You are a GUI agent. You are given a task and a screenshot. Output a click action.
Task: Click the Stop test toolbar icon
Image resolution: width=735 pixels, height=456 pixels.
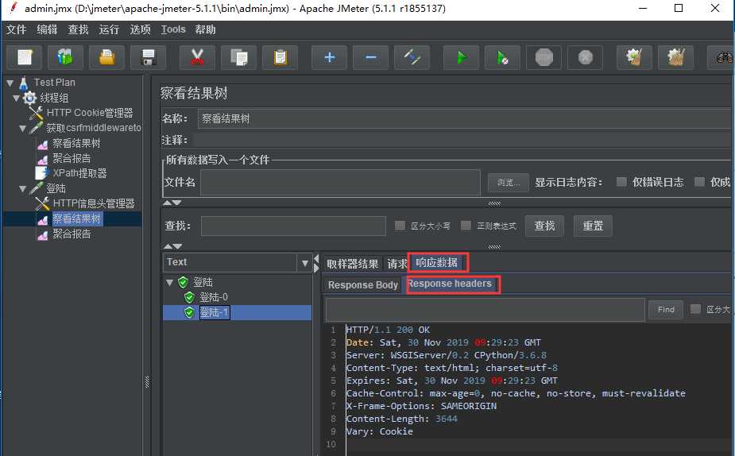pyautogui.click(x=544, y=58)
